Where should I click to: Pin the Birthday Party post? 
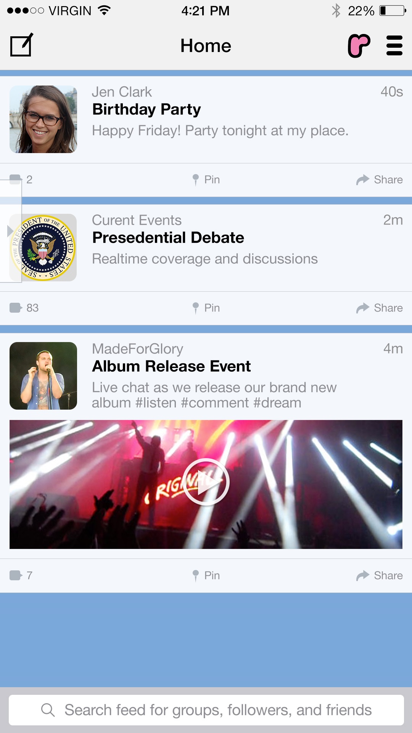(206, 179)
